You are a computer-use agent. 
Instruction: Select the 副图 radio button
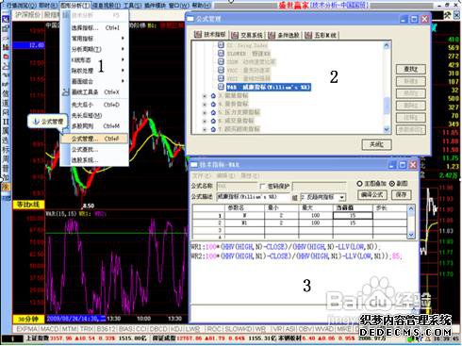(x=392, y=184)
